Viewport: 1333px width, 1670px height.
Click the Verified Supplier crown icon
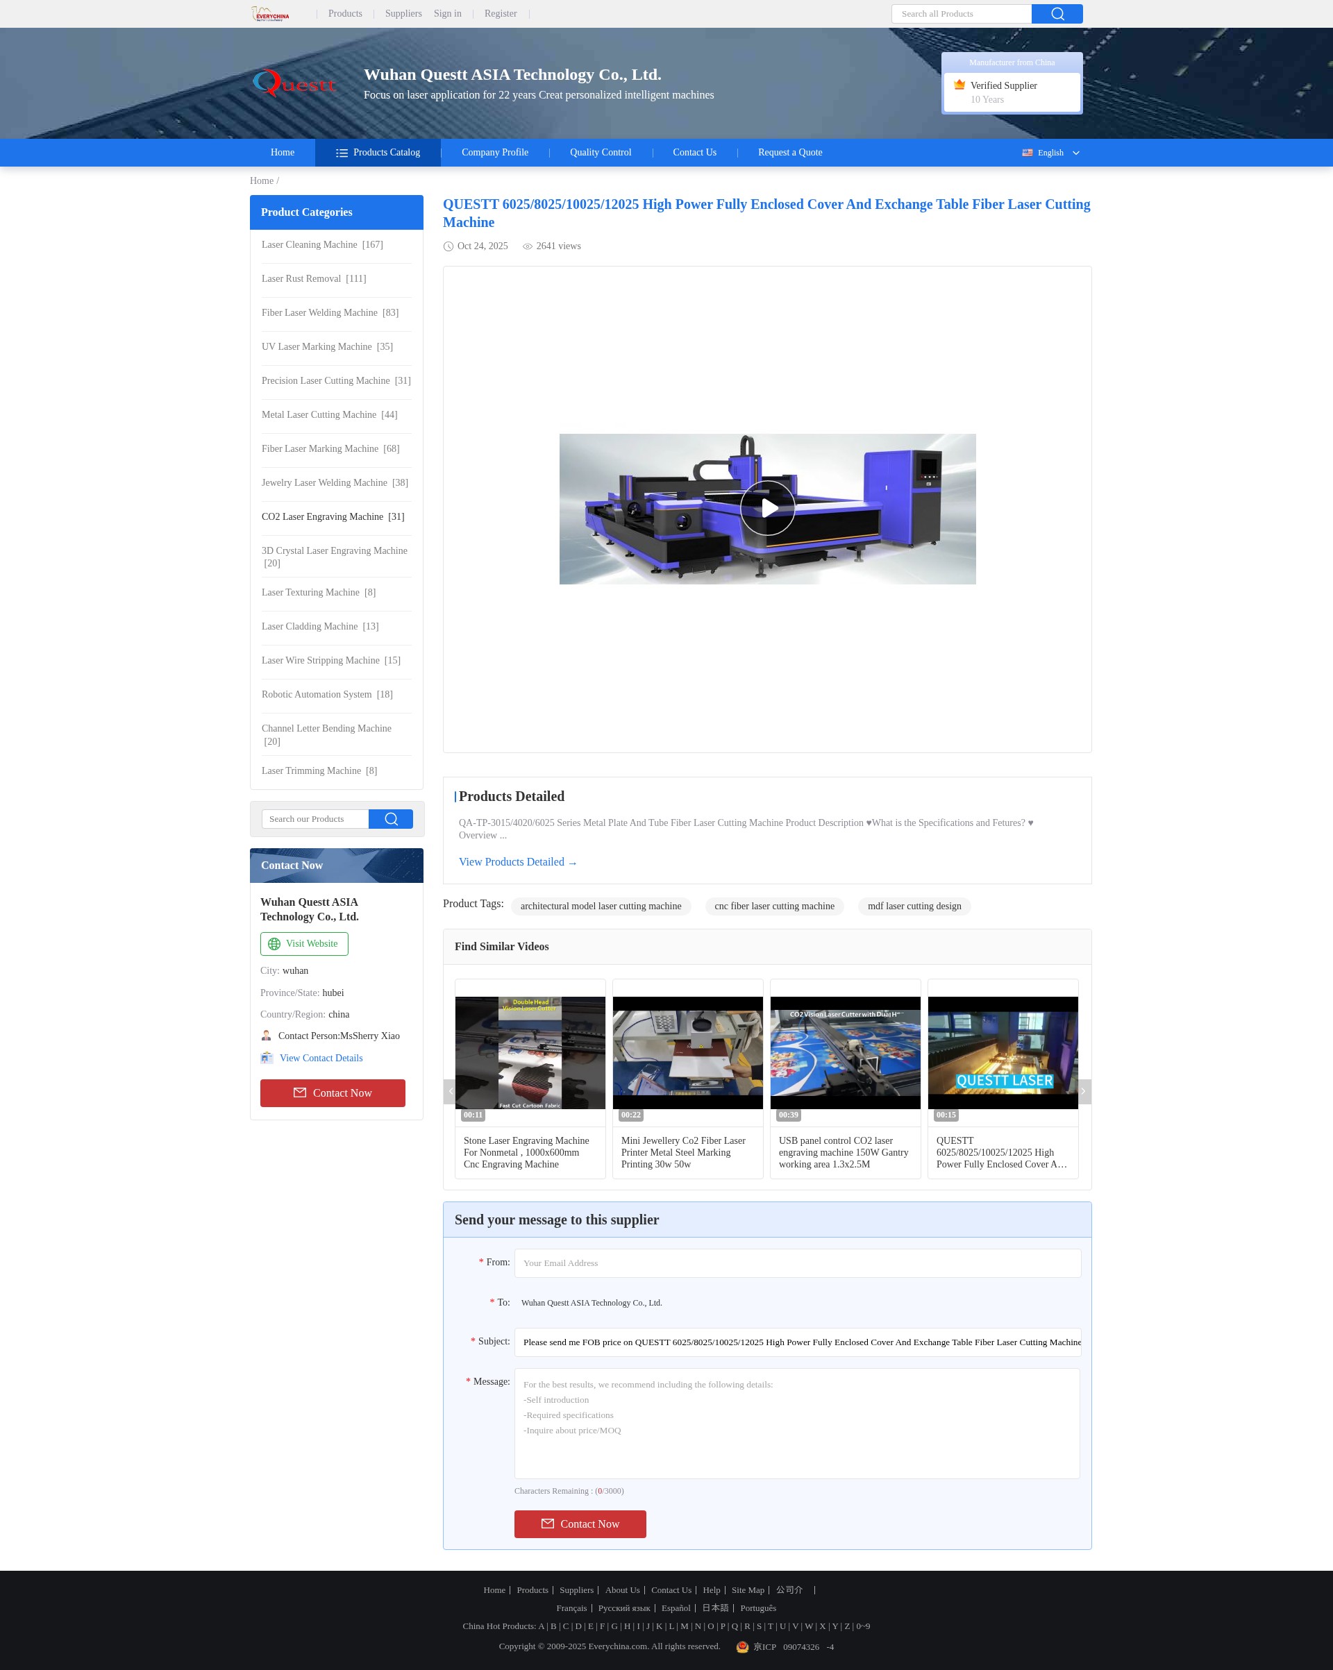coord(959,85)
